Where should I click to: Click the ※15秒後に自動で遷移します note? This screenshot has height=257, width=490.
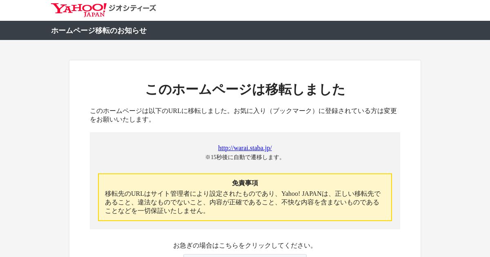tap(245, 157)
